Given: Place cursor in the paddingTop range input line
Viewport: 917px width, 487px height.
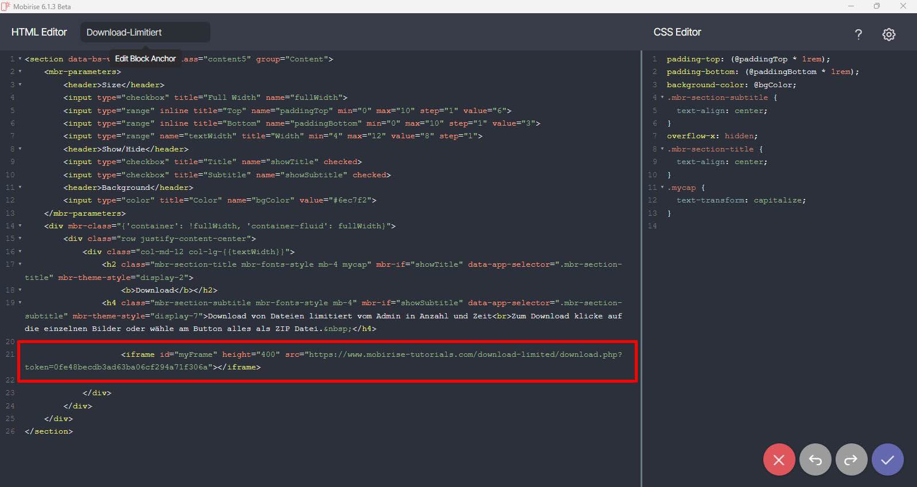Looking at the screenshot, I should pyautogui.click(x=287, y=111).
